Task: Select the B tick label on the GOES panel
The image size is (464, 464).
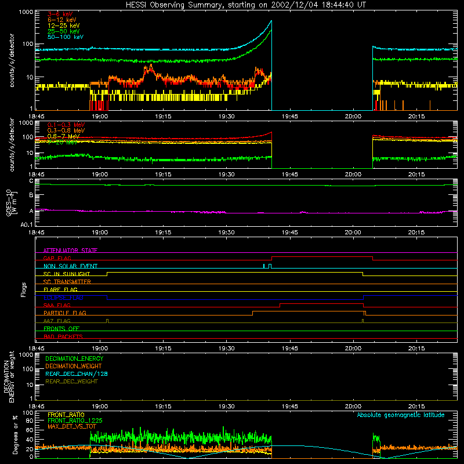Action: (x=31, y=195)
